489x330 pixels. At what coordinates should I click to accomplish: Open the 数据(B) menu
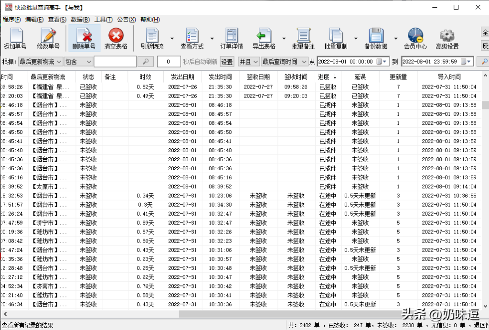click(x=80, y=19)
